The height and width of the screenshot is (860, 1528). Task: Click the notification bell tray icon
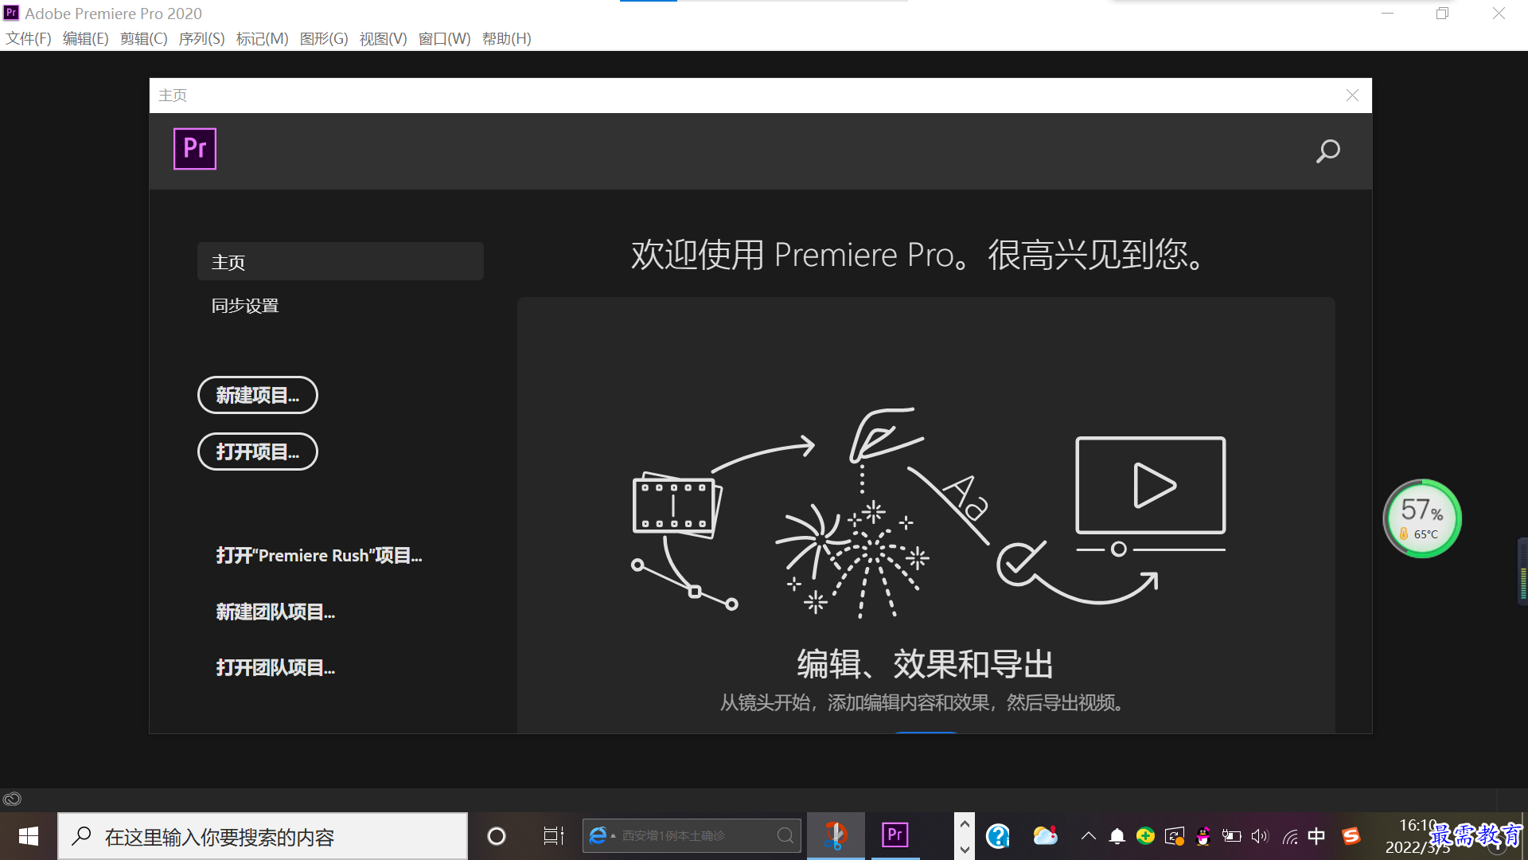pos(1117,836)
